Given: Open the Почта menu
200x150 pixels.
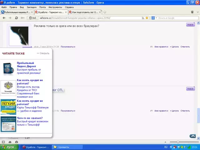Looking at the screenshot, I should click(42, 7).
